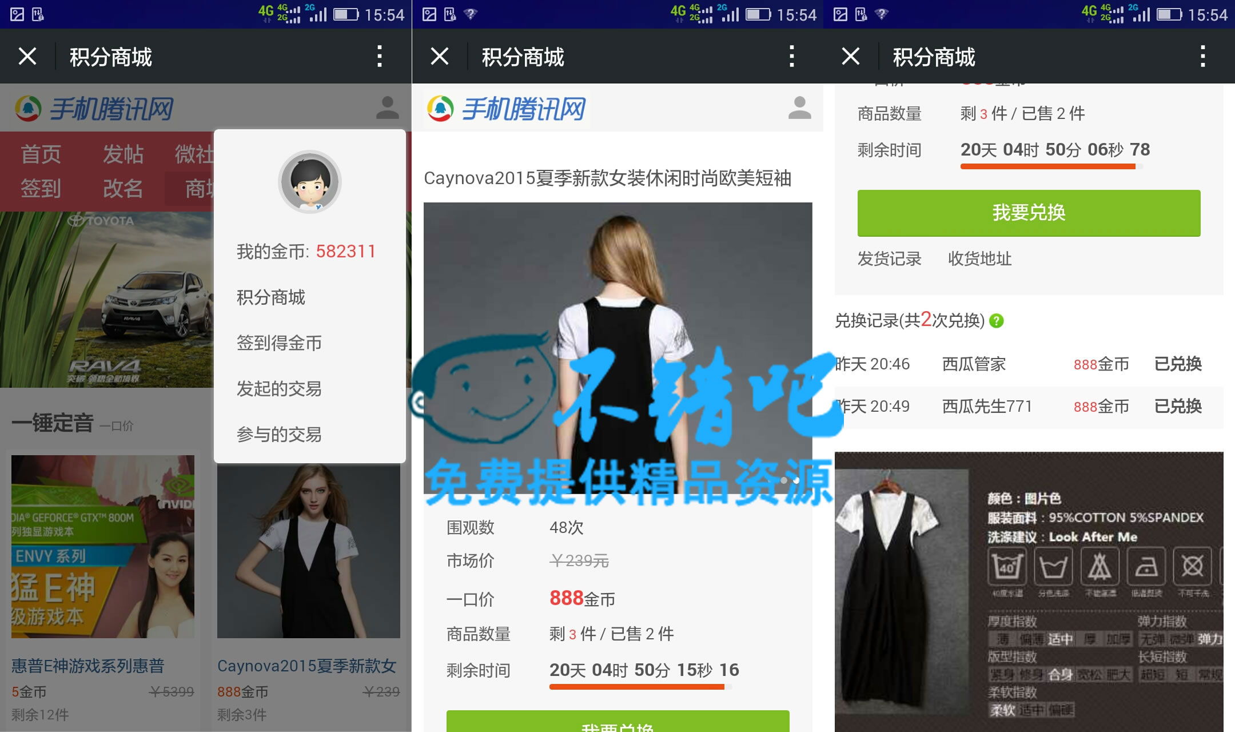The height and width of the screenshot is (732, 1235).
Task: Click orange remaining-time progress bar in middle screen
Action: click(637, 687)
